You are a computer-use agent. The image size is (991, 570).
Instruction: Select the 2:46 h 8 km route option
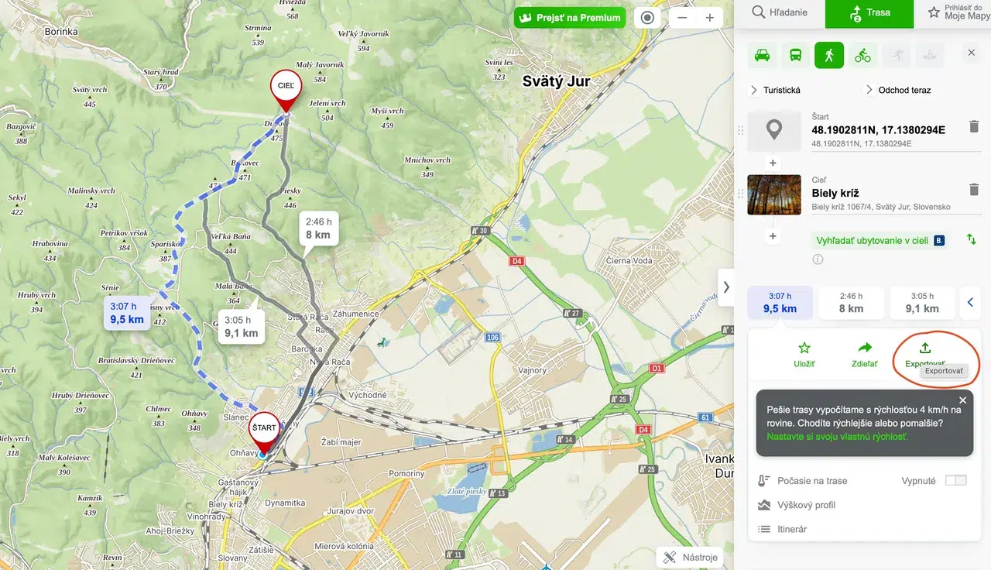click(x=851, y=303)
